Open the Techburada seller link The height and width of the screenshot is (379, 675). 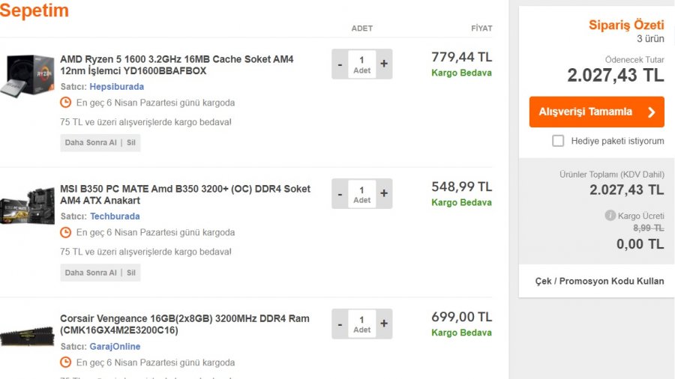[115, 216]
